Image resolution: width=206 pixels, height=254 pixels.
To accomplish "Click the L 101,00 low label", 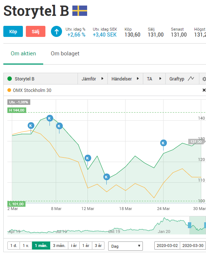I will pos(16,204).
